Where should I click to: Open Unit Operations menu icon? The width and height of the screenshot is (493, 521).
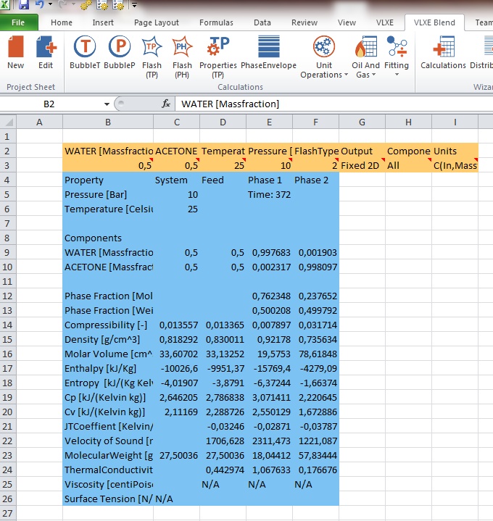click(x=324, y=46)
